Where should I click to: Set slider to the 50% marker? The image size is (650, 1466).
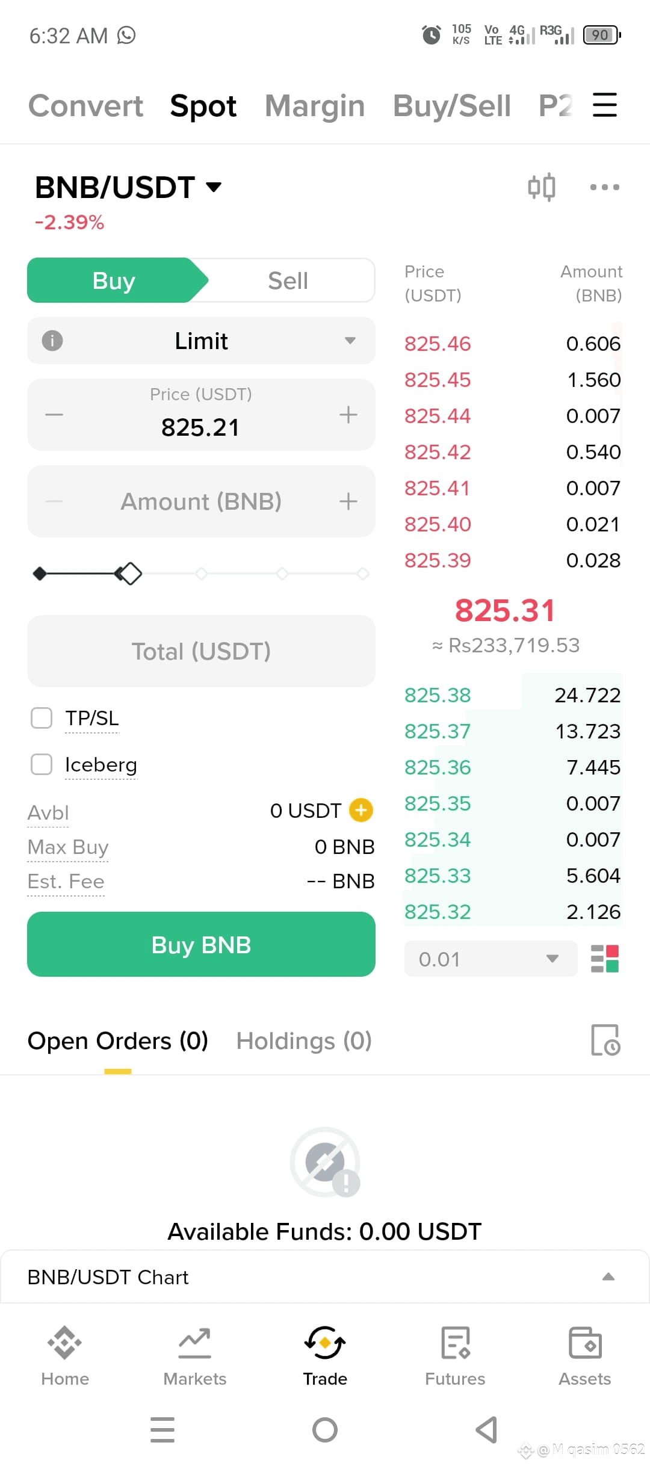point(202,574)
